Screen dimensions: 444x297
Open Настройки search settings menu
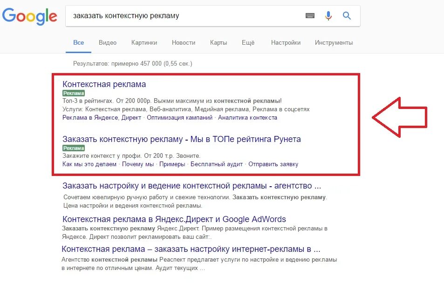(x=286, y=43)
